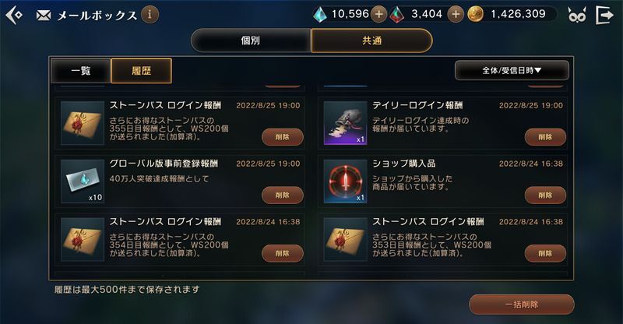Open the 一覧 list tab
The image size is (623, 324).
point(81,71)
